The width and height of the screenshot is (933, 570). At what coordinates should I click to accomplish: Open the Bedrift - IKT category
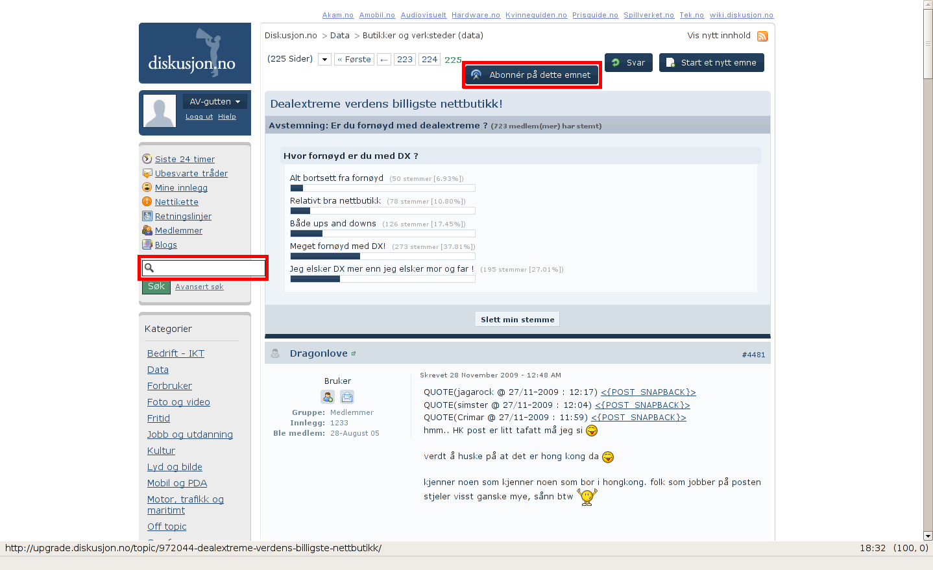click(x=176, y=353)
